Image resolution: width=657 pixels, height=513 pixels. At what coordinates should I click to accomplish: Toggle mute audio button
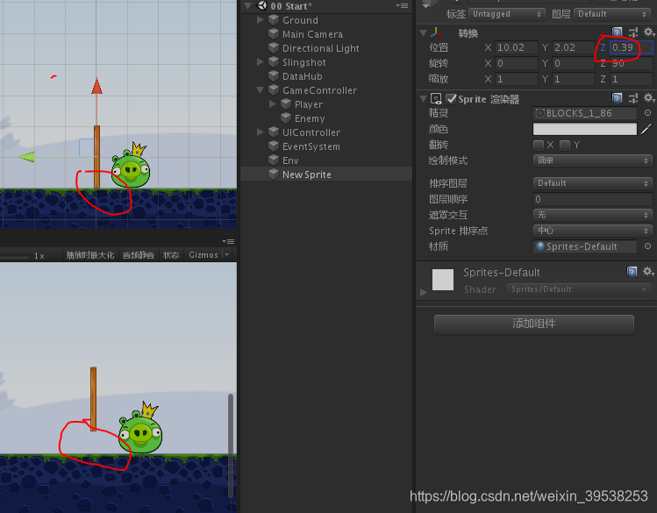click(138, 254)
